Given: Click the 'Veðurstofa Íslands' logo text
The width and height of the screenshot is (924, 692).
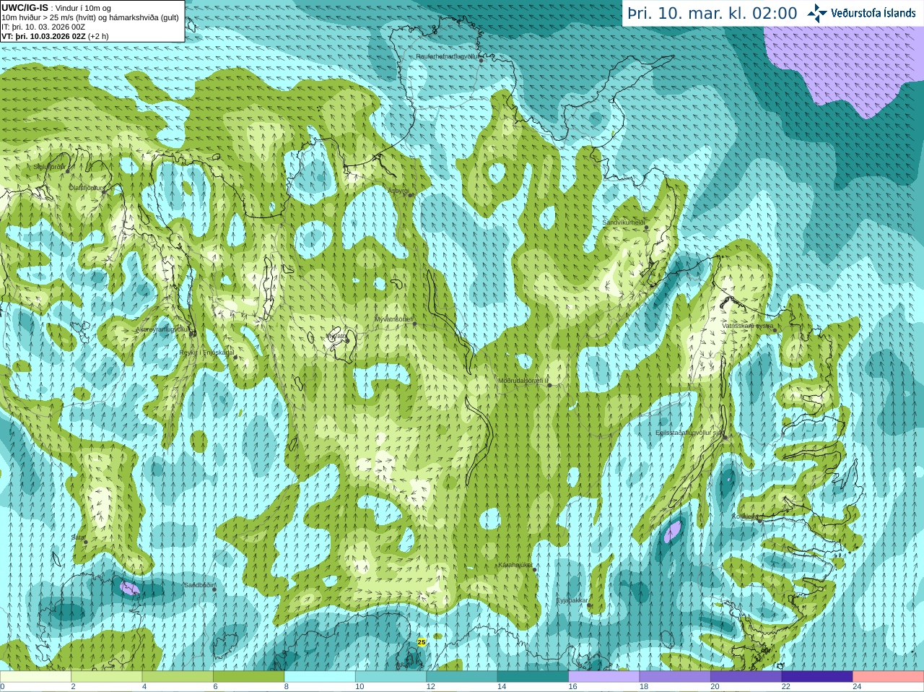Looking at the screenshot, I should coord(873,13).
